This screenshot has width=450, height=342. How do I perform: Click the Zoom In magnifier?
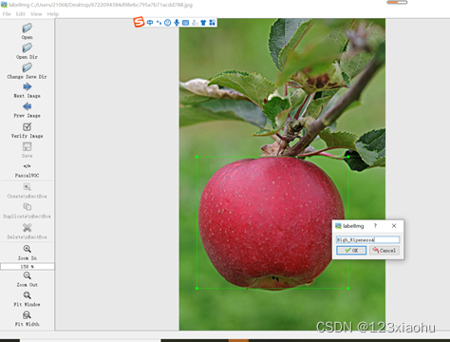tap(27, 249)
